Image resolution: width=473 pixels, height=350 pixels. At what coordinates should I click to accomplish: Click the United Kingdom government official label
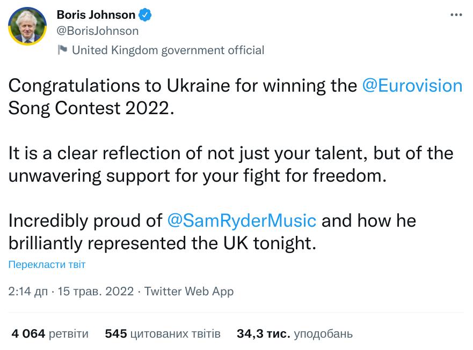coord(168,50)
